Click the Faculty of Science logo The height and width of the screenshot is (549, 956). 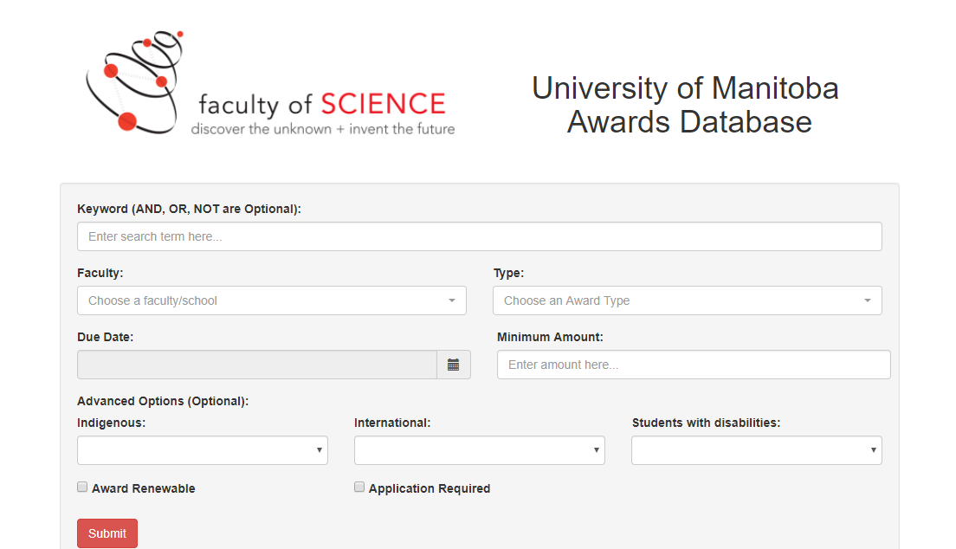270,86
